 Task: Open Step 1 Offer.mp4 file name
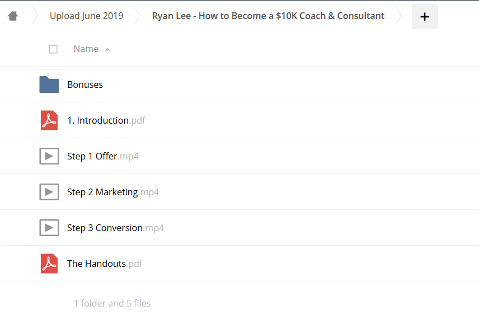pyautogui.click(x=102, y=157)
